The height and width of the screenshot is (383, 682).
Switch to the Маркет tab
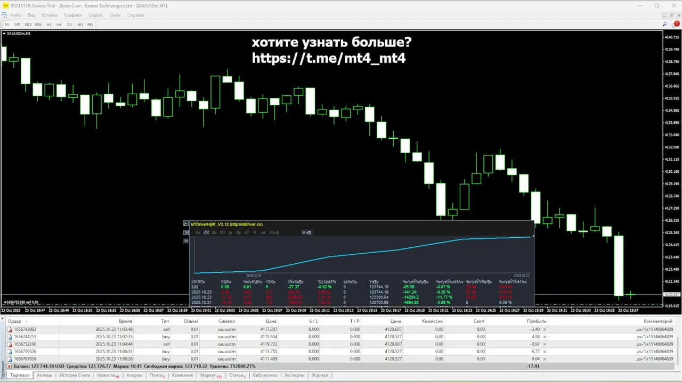point(210,376)
